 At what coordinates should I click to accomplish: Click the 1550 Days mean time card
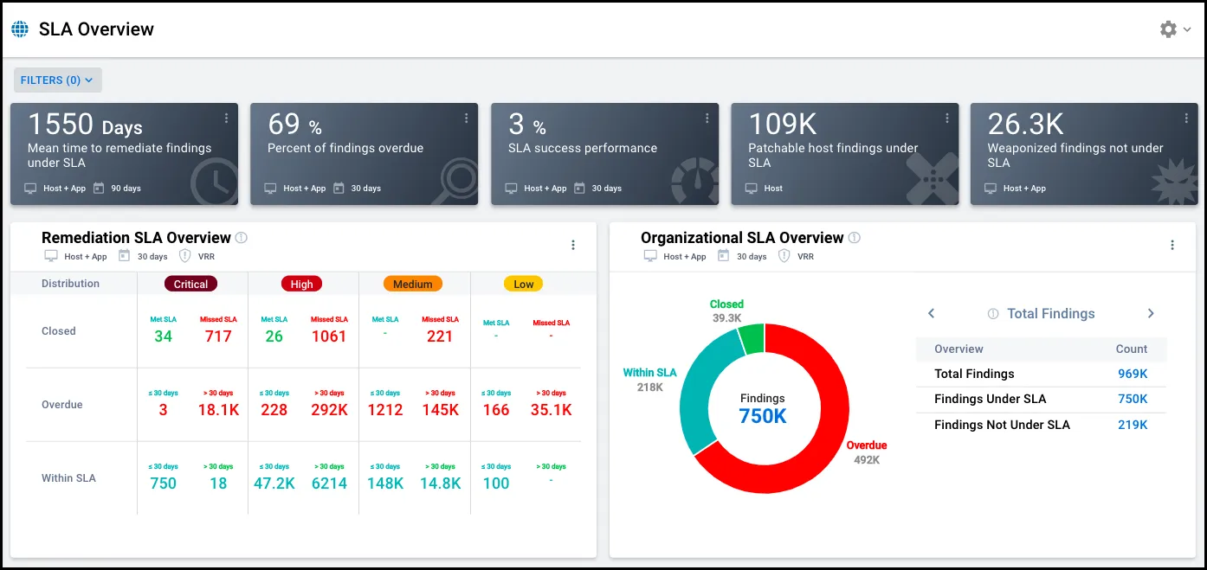(x=124, y=154)
